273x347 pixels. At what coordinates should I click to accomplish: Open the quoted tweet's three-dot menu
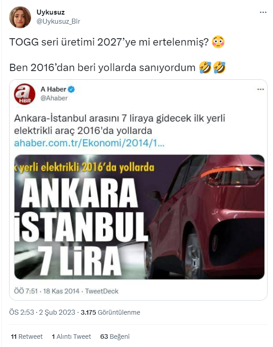coord(260,89)
